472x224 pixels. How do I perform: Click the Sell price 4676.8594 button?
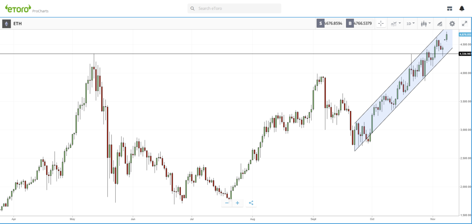(x=330, y=23)
